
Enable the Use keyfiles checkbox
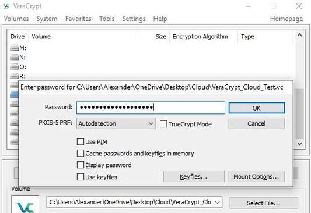pos(81,177)
